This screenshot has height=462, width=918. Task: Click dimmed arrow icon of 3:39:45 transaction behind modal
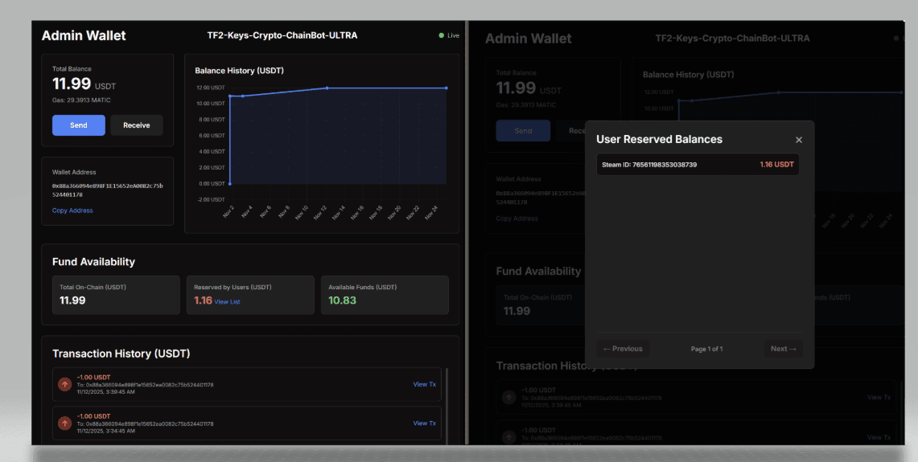pyautogui.click(x=508, y=397)
